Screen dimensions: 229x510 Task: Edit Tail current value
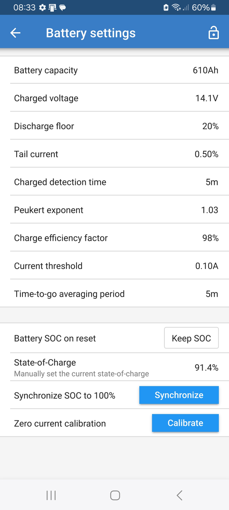114,154
